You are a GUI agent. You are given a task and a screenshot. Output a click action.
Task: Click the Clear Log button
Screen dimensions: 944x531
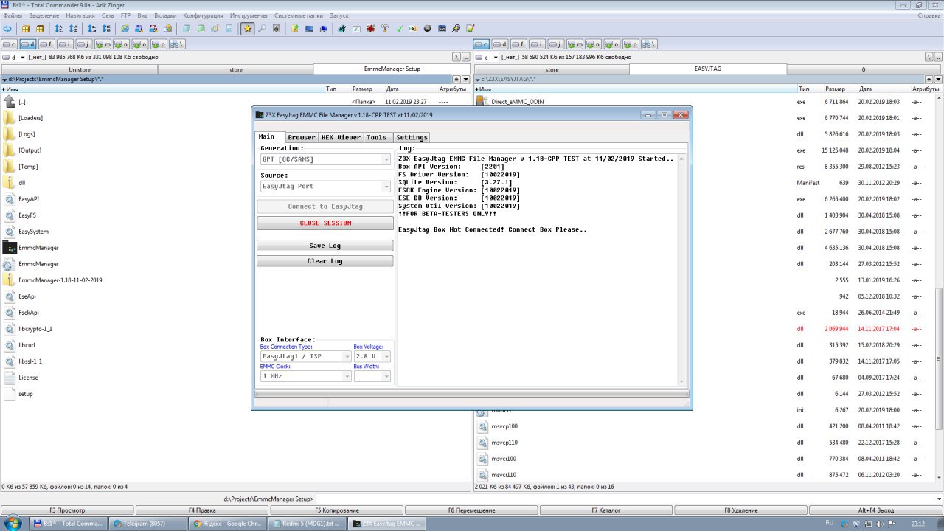[325, 261]
